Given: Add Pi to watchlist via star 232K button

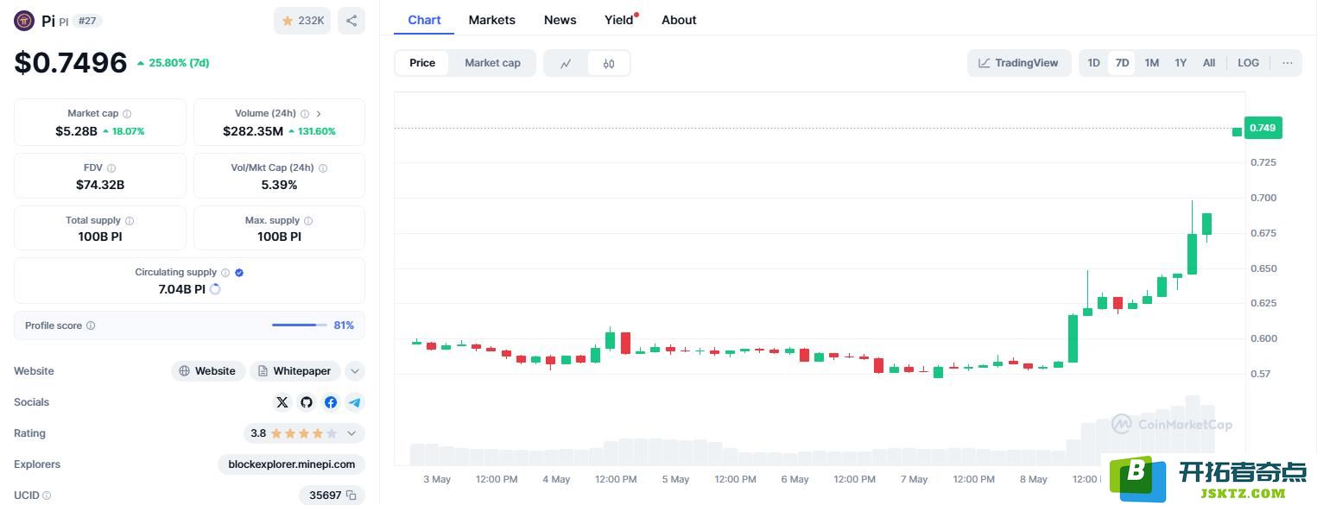Looking at the screenshot, I should click(x=302, y=21).
